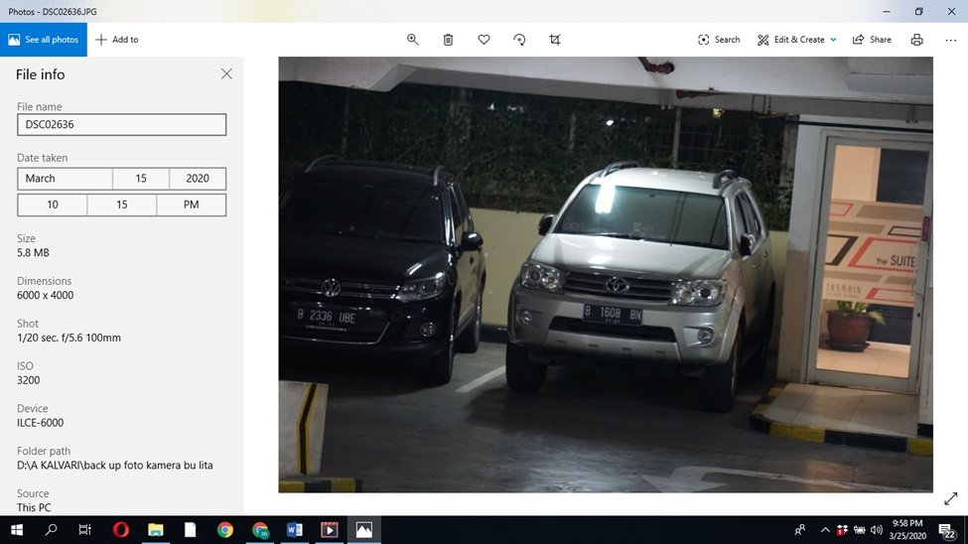Delete the photo using trash icon
Screen dimensions: 968x544
[x=448, y=40]
